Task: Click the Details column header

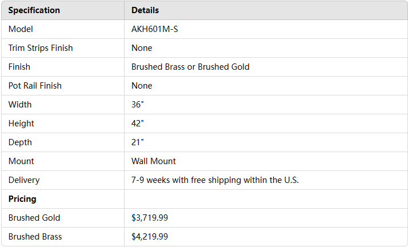Action: [145, 10]
